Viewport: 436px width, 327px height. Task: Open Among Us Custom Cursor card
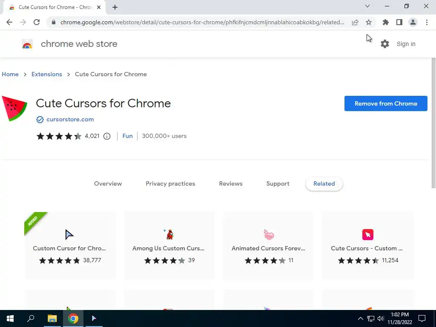click(169, 245)
